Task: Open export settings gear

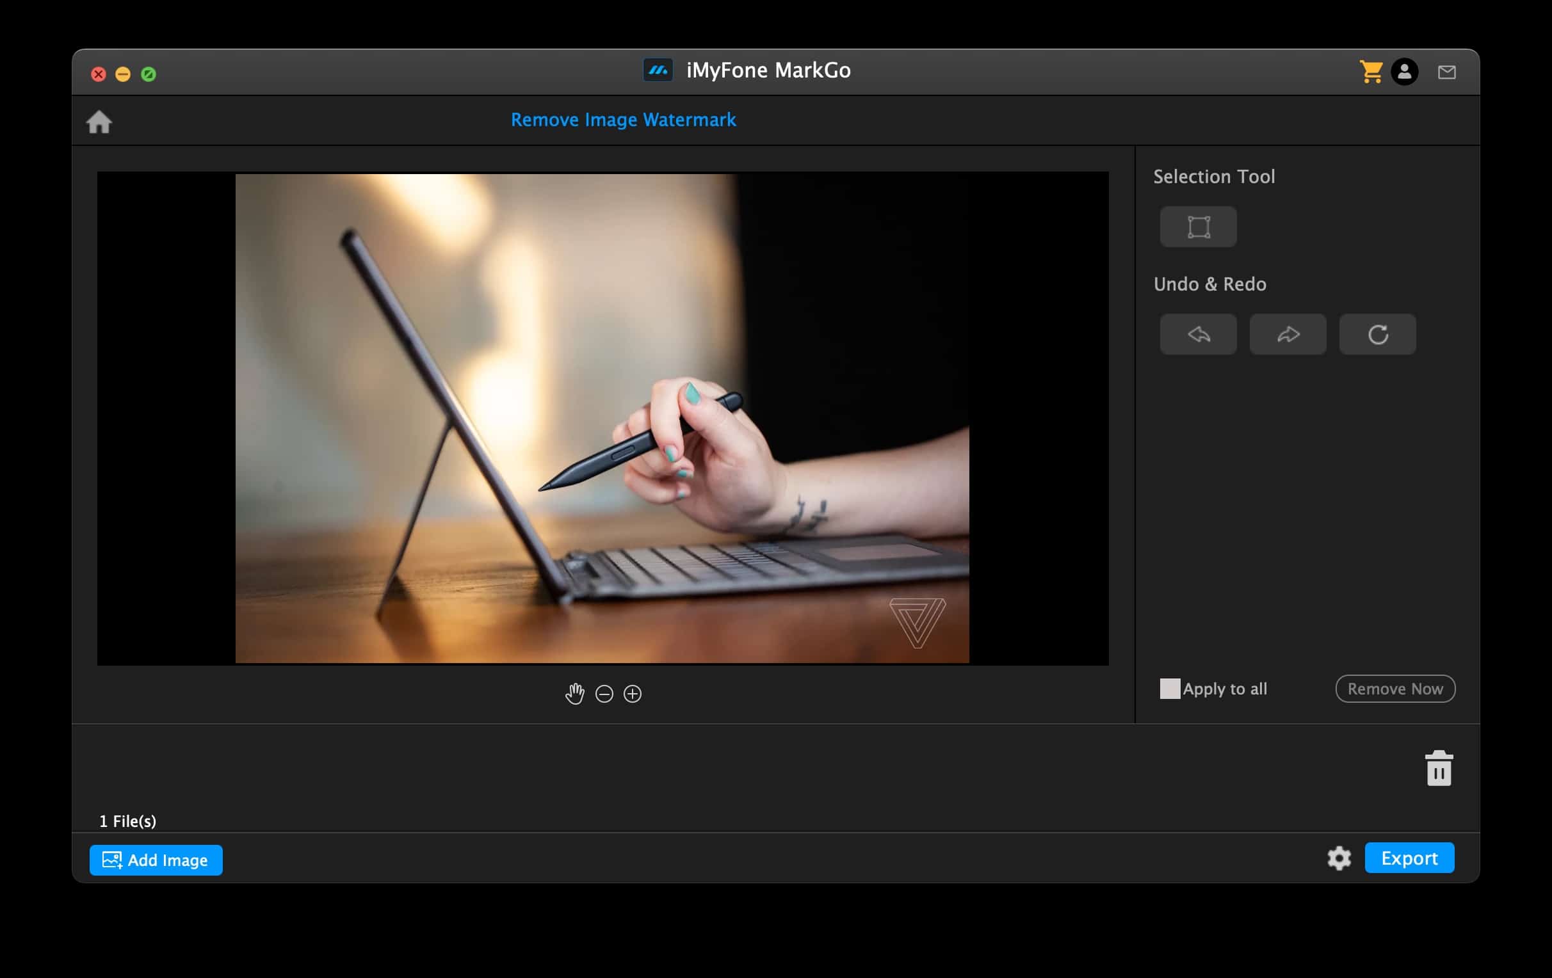Action: coord(1339,858)
